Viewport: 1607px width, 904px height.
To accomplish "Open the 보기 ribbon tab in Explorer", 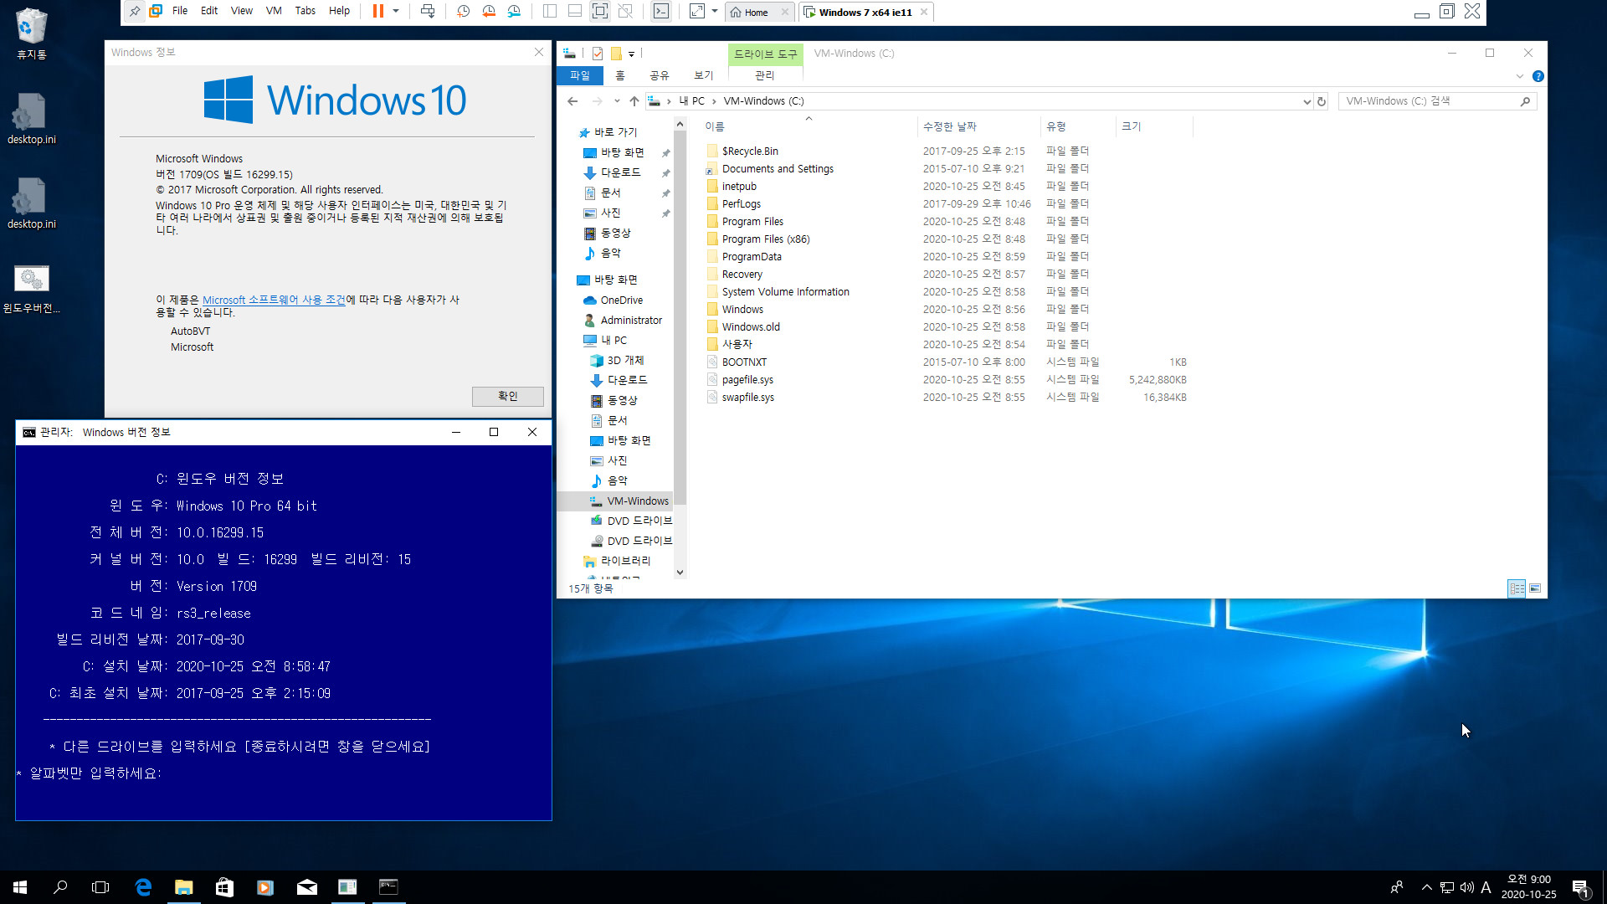I will coord(704,75).
